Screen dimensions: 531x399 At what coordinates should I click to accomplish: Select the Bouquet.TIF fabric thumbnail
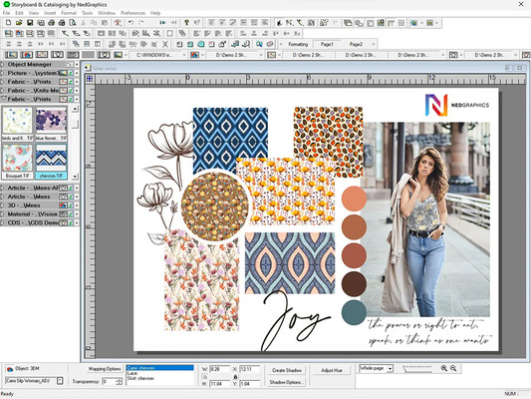pyautogui.click(x=17, y=162)
